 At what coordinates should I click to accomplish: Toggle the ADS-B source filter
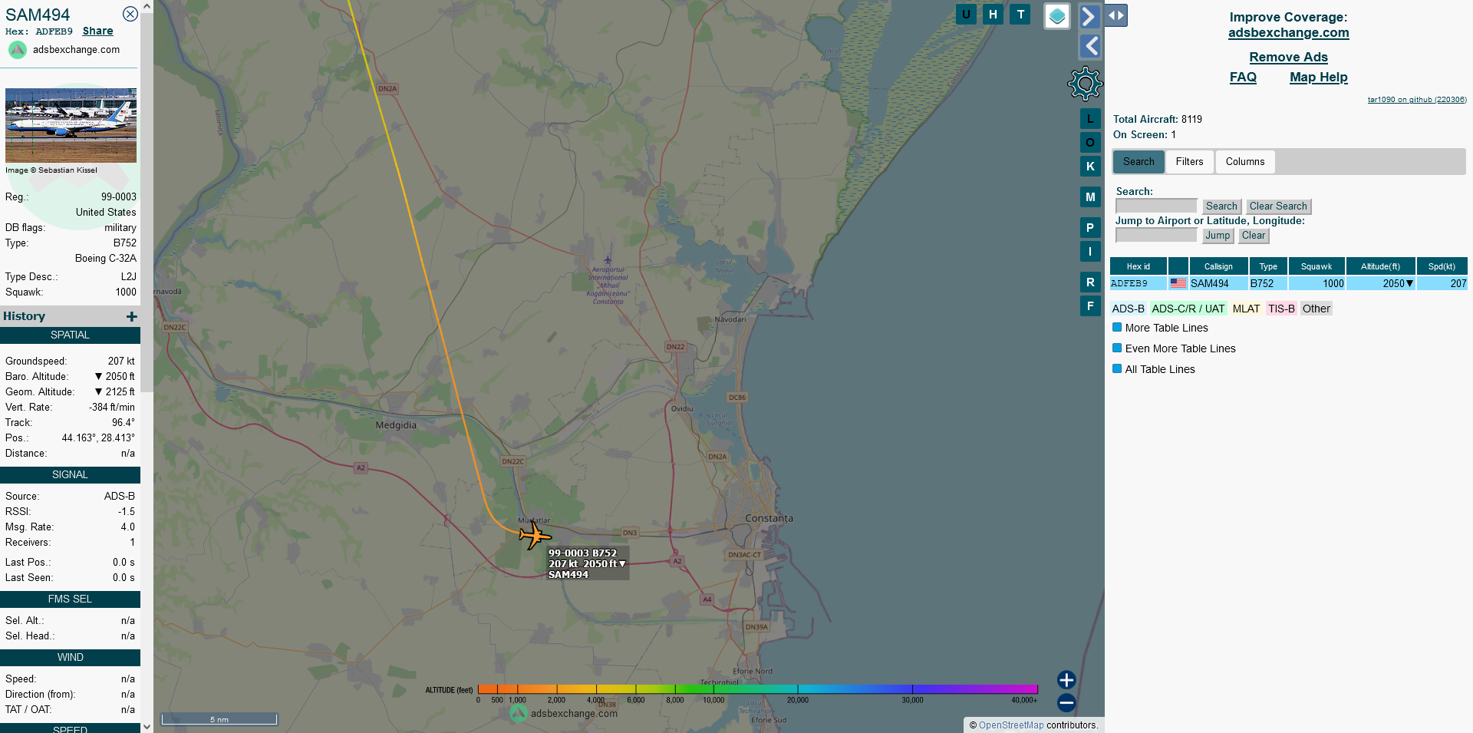click(x=1128, y=309)
